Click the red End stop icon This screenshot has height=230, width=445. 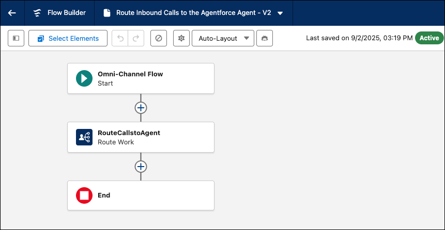[84, 195]
